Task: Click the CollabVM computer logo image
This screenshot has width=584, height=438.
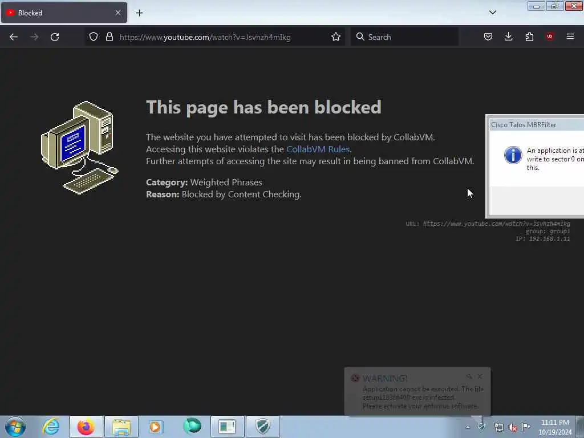Action: click(79, 148)
